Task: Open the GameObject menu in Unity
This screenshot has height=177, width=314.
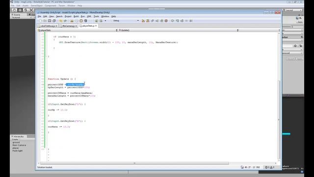Action: click(36, 5)
